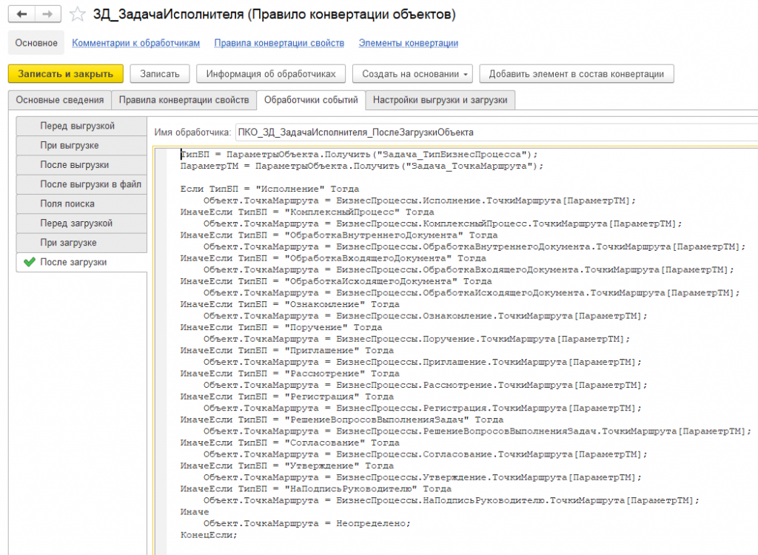The image size is (758, 555).
Task: Select the Основное section
Action: pos(36,43)
